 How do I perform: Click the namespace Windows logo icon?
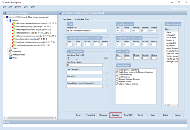7,17
